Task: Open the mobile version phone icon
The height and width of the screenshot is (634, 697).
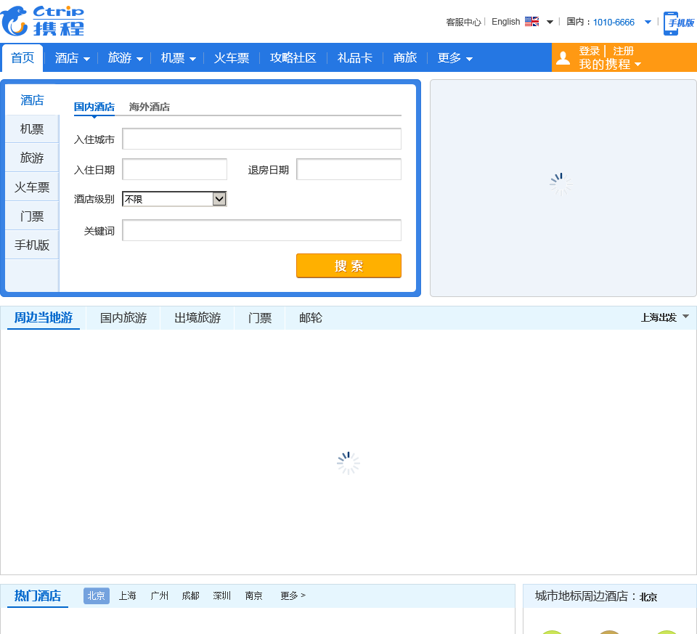Action: tap(679, 23)
